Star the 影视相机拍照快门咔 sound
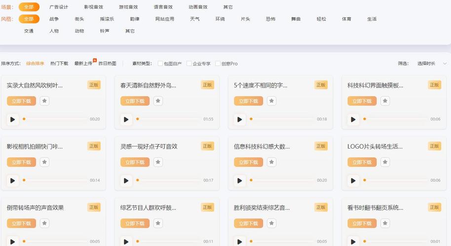The image size is (451, 246). coord(44,162)
